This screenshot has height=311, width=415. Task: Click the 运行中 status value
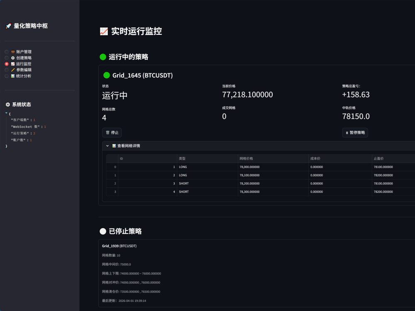(x=115, y=95)
